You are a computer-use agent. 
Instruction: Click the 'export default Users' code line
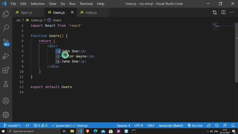pos(51,87)
